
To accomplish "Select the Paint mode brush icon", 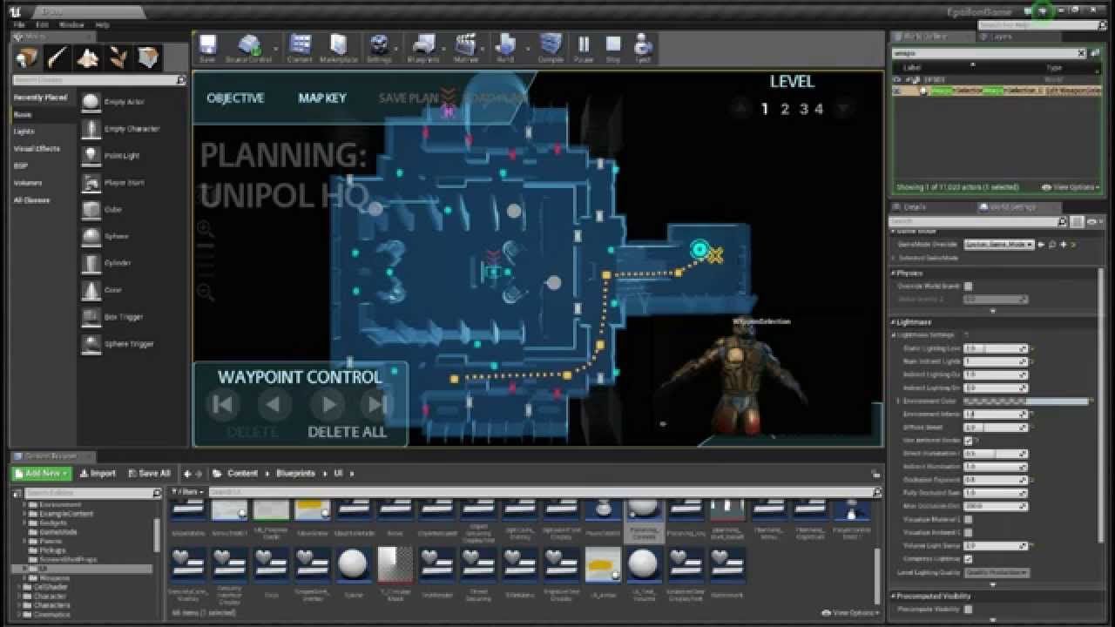I will coord(57,57).
